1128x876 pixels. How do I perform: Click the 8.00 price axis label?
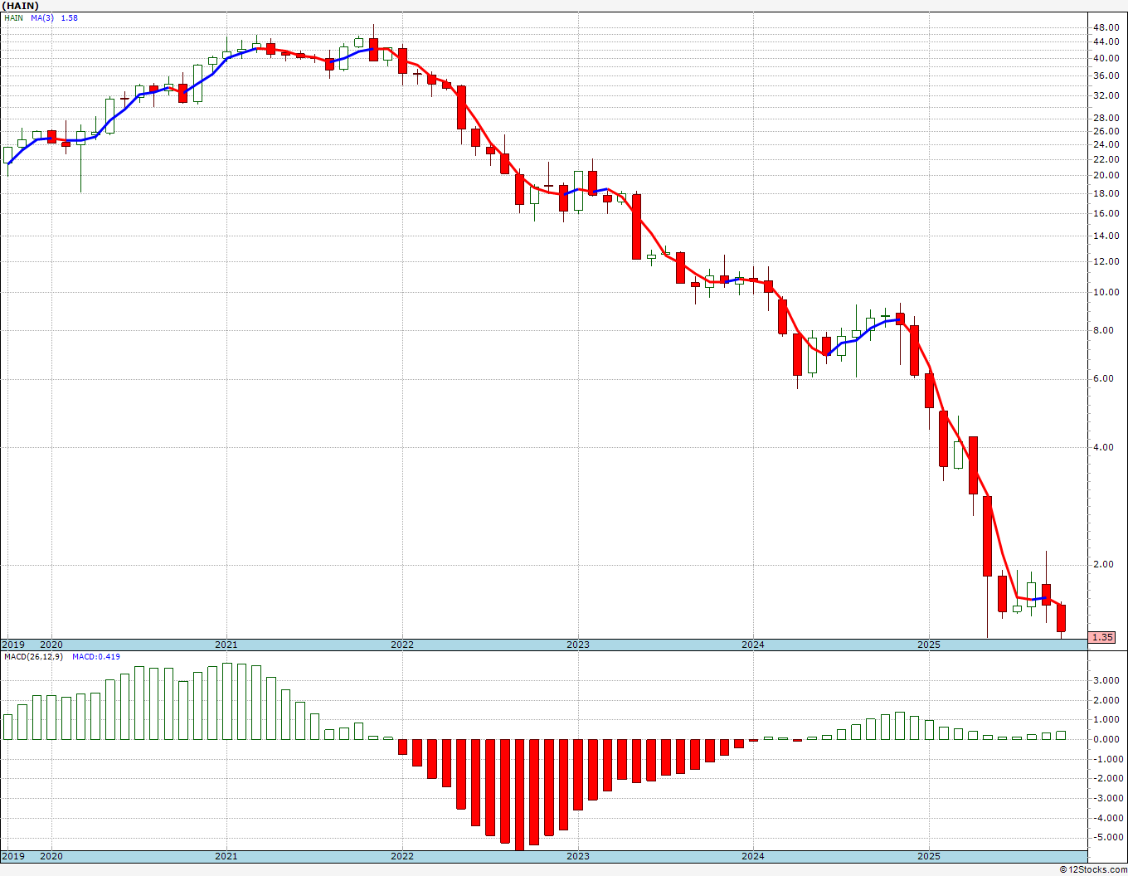point(1105,330)
